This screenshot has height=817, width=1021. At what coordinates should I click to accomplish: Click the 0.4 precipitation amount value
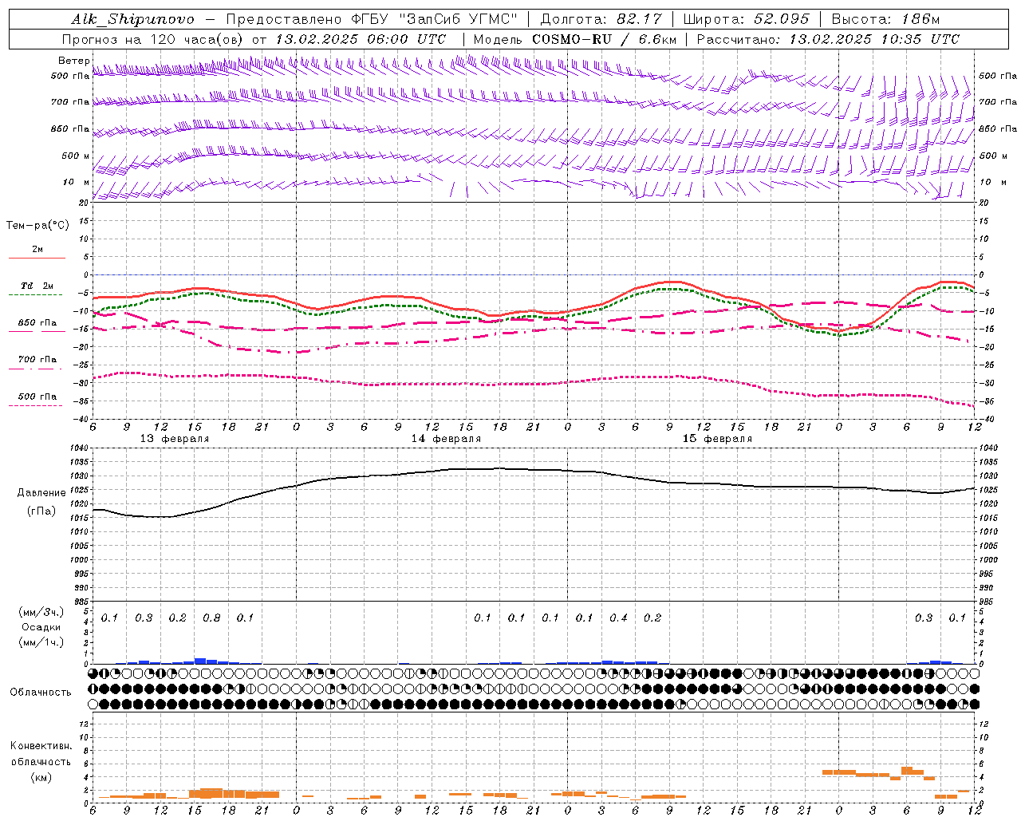pyautogui.click(x=618, y=618)
